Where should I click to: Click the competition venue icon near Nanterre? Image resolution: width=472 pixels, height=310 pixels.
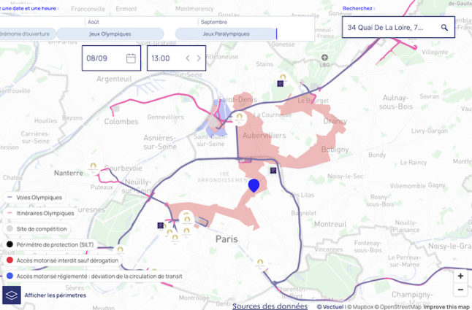coord(91,166)
